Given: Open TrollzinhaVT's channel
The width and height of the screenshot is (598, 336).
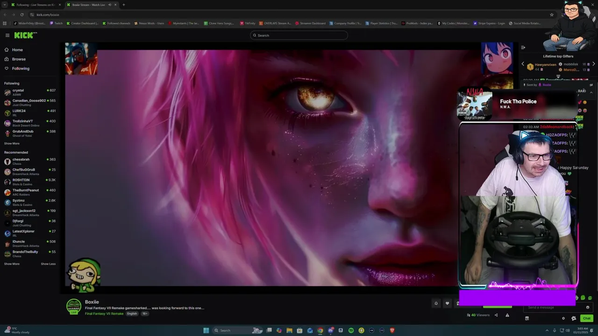Looking at the screenshot, I should point(30,123).
